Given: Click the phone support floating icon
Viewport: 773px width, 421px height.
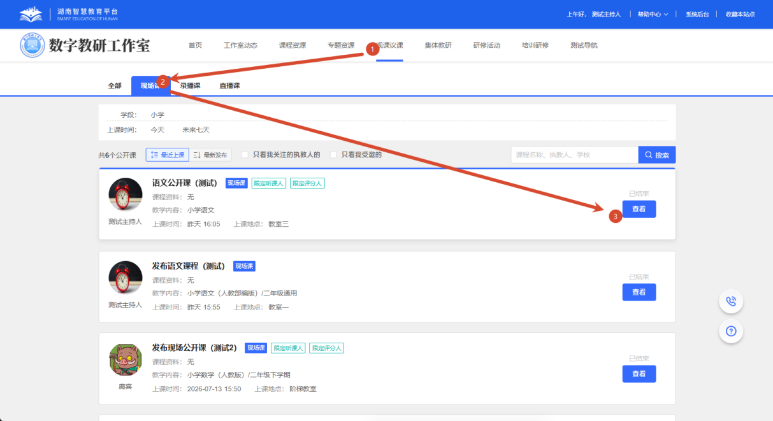Looking at the screenshot, I should click(x=731, y=301).
